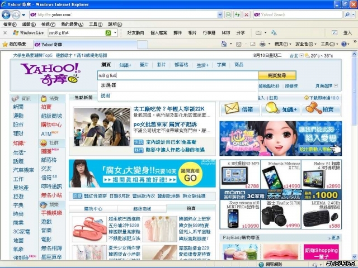Screen dimensions: 358x268
Task: Open the search provider dropdown arrow
Action: coord(354,15)
